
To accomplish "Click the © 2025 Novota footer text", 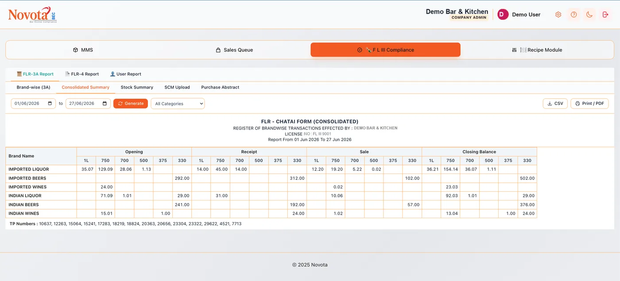I will point(310,265).
